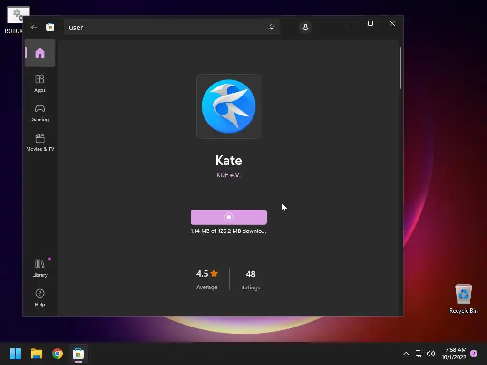Click the KDE e.V. publisher link
487x365 pixels.
(229, 175)
